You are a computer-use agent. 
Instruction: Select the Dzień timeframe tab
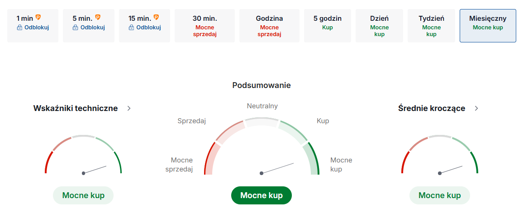click(x=379, y=26)
